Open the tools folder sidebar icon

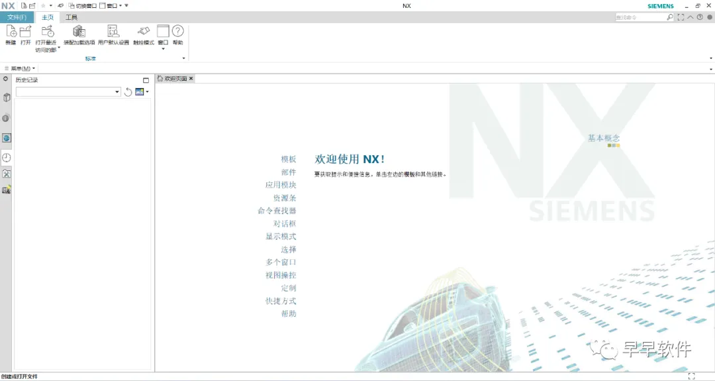(7, 174)
